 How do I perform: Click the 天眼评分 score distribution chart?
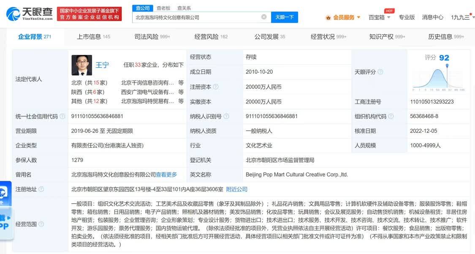pos(438,78)
